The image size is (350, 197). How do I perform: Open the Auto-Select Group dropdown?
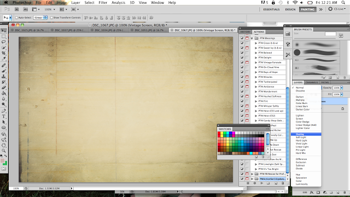pyautogui.click(x=40, y=17)
